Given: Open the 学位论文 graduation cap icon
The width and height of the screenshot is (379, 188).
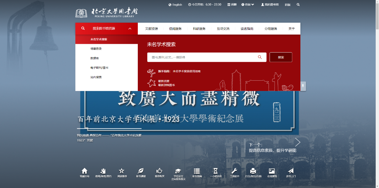Looking at the screenshot, I should [x=178, y=171].
